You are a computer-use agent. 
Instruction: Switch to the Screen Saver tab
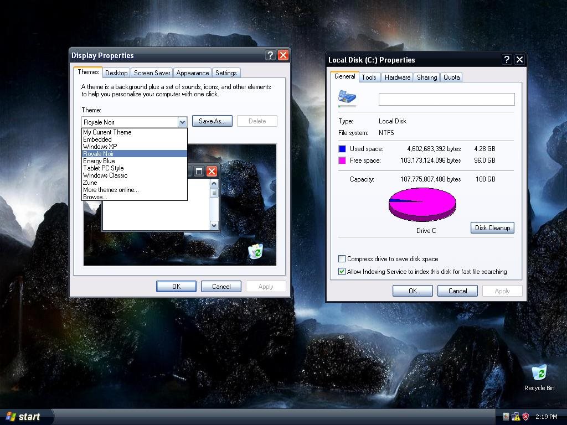tap(152, 73)
